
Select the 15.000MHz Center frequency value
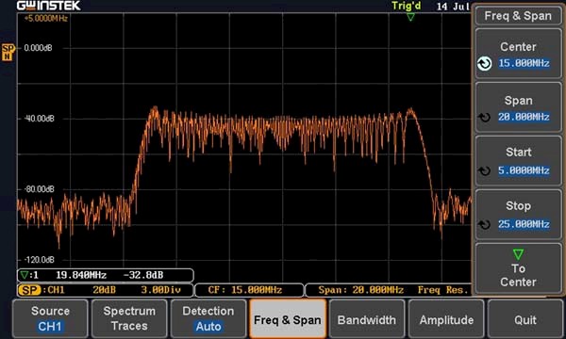pos(524,63)
